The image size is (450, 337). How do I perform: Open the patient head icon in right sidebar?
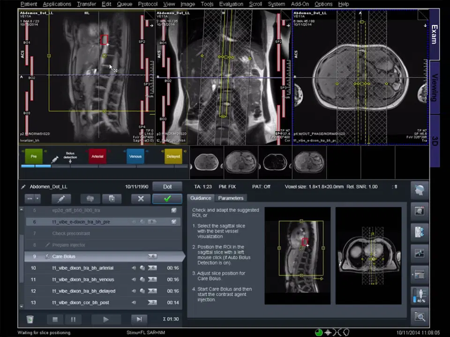[x=419, y=190]
